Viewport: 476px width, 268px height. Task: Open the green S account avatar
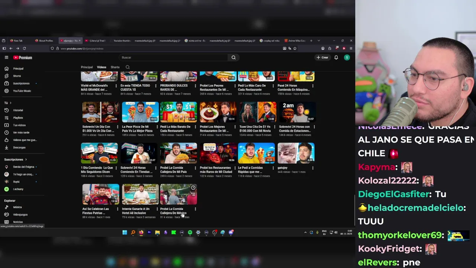pos(347,57)
